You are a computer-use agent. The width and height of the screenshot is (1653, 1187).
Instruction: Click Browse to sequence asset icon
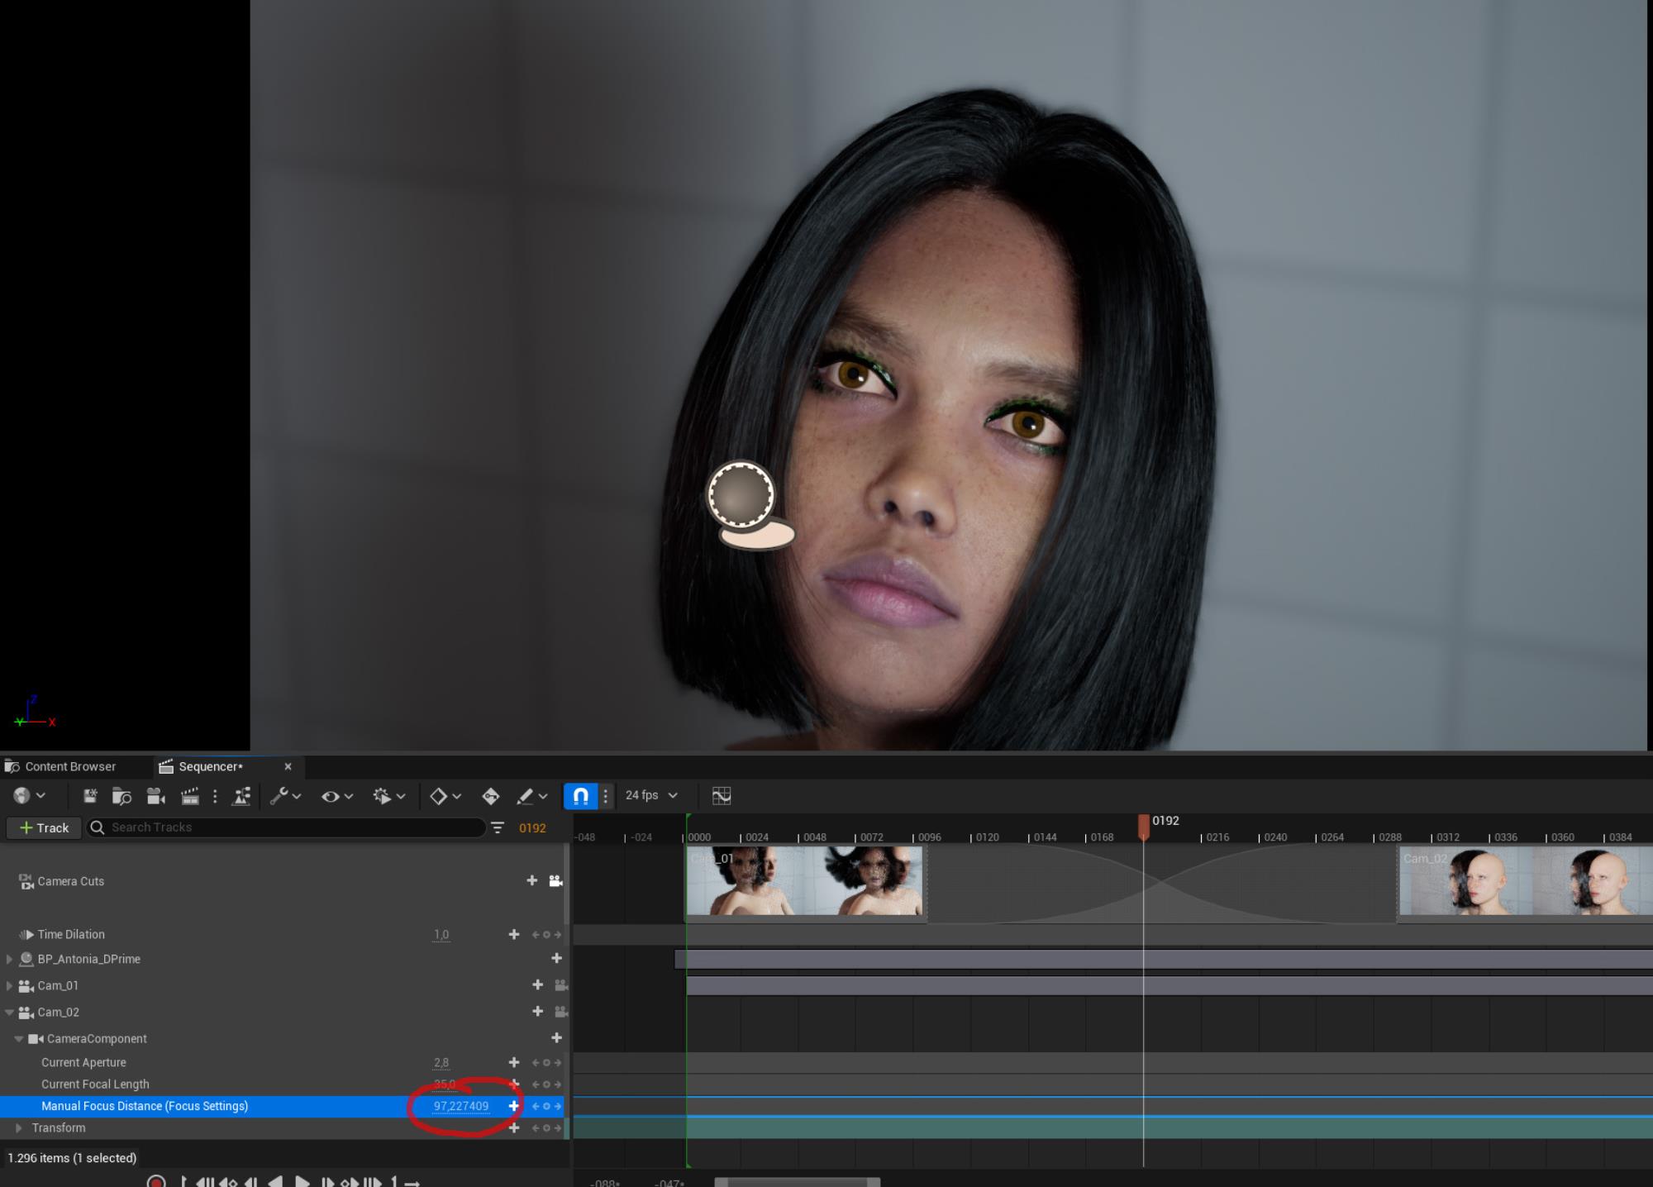[x=122, y=796]
